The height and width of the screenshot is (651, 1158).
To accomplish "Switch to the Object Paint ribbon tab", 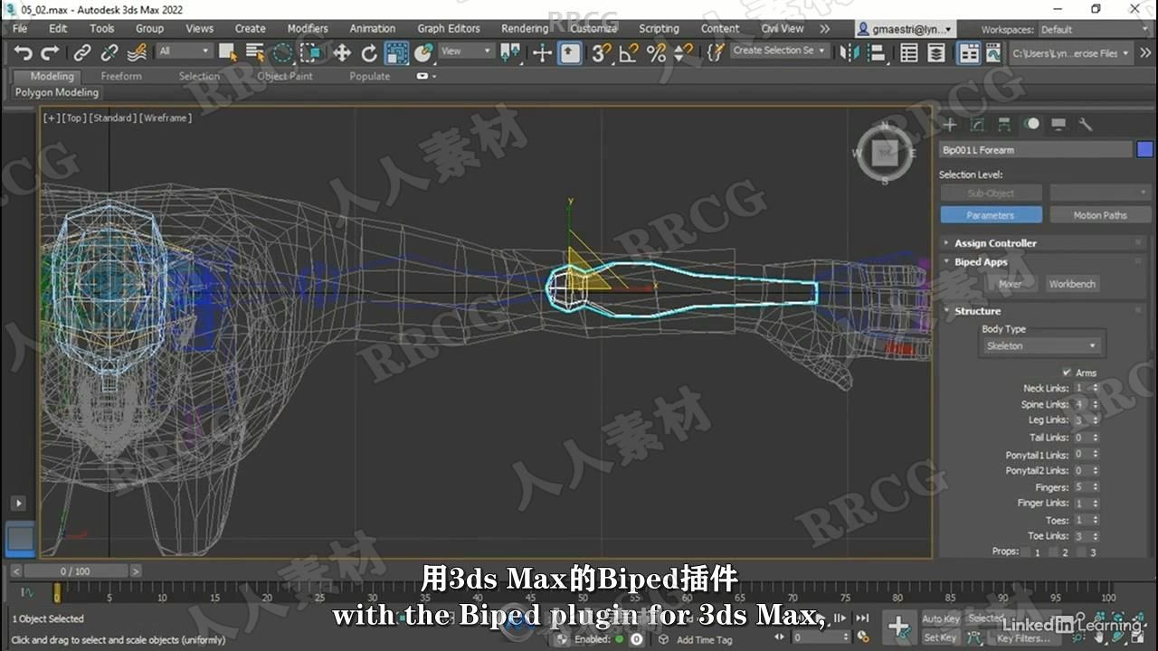I will (285, 77).
